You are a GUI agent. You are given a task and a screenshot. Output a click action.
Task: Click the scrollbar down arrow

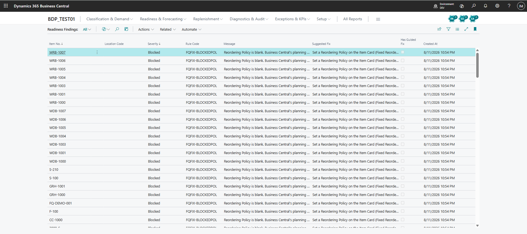477,226
